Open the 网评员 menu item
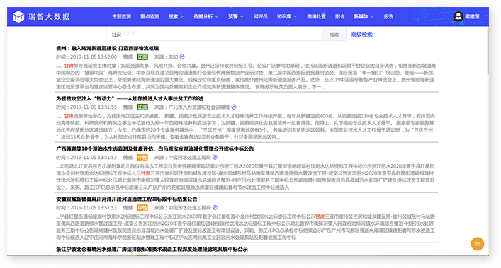Viewport: 501px width, 268px height. pyautogui.click(x=260, y=16)
